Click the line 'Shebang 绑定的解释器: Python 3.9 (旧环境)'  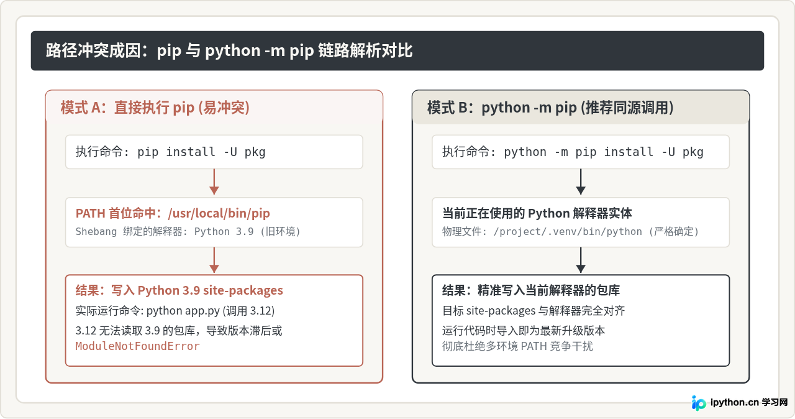pyautogui.click(x=188, y=232)
